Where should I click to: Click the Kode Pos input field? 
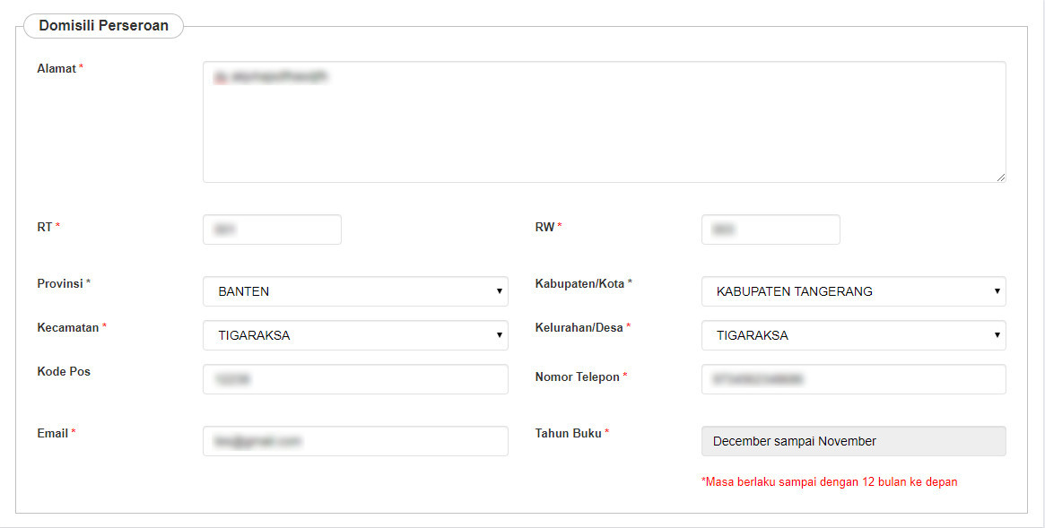pyautogui.click(x=355, y=379)
